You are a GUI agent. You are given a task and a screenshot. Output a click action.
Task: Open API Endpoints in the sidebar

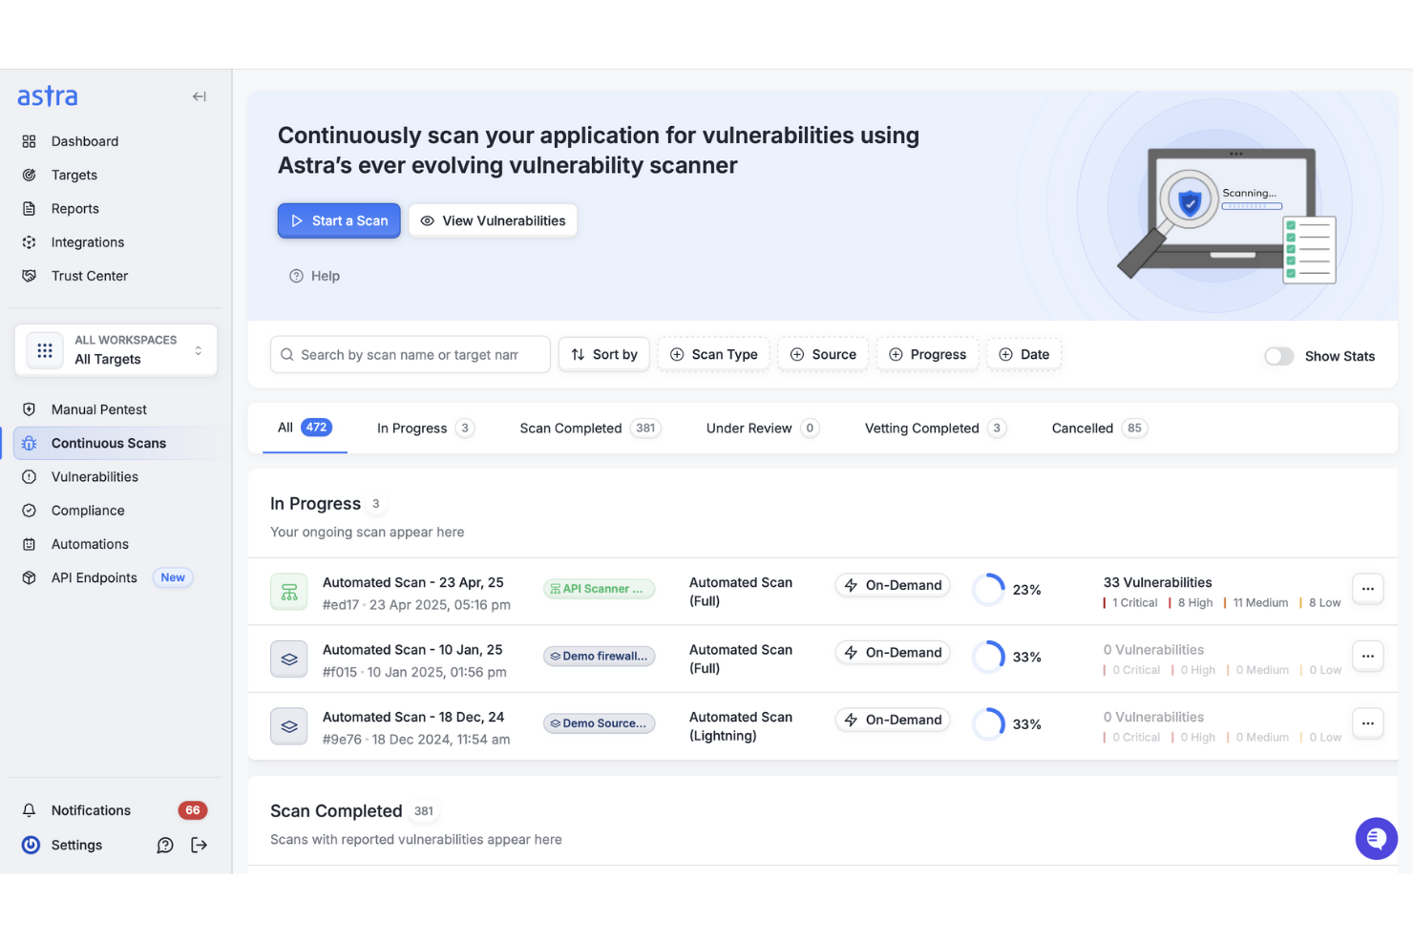coord(95,577)
